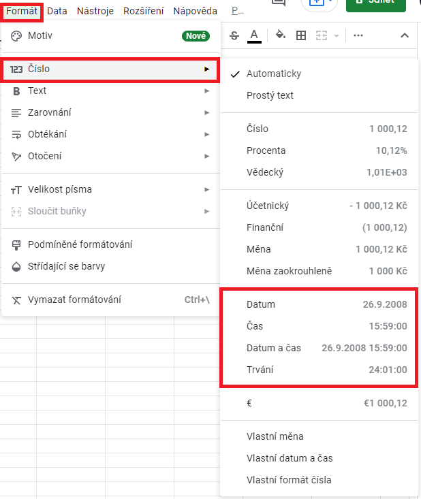The image size is (421, 499).
Task: Collapse the toolbar with the up chevron
Action: coord(405,35)
